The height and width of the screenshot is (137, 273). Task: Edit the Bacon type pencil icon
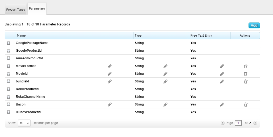165,105
